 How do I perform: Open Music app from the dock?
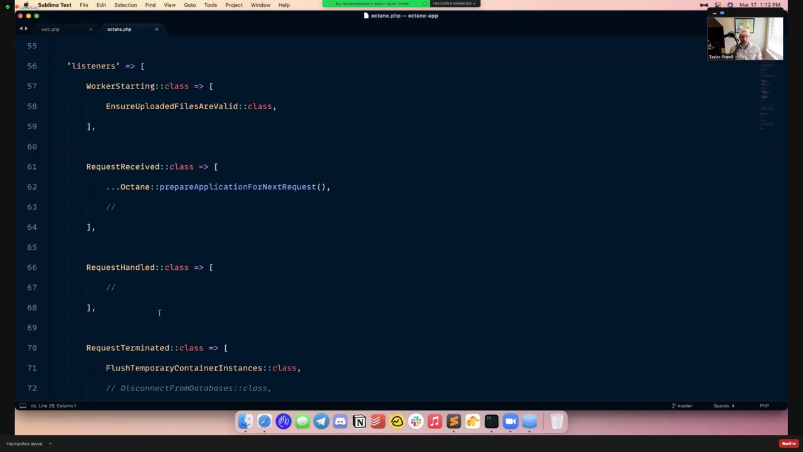435,422
